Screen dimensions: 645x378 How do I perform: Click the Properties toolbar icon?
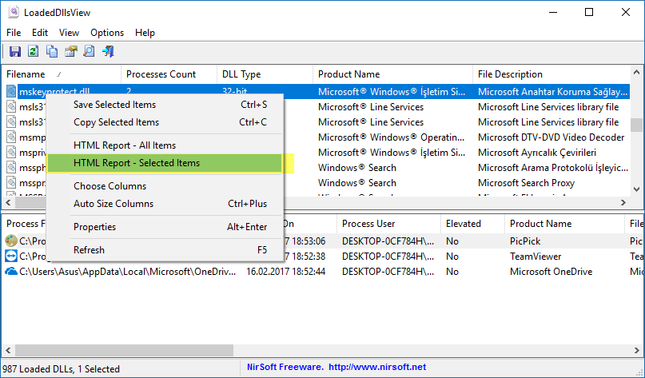coord(71,52)
